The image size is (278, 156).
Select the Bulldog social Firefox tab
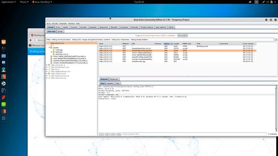[x=38, y=35]
